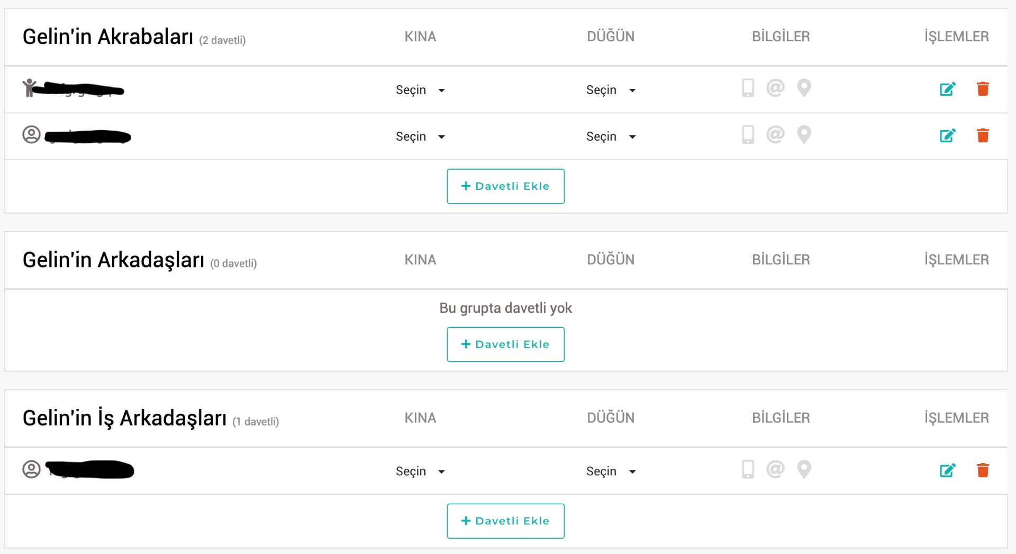
Task: Click the "(0 davetli)" count label
Action: pos(233,263)
